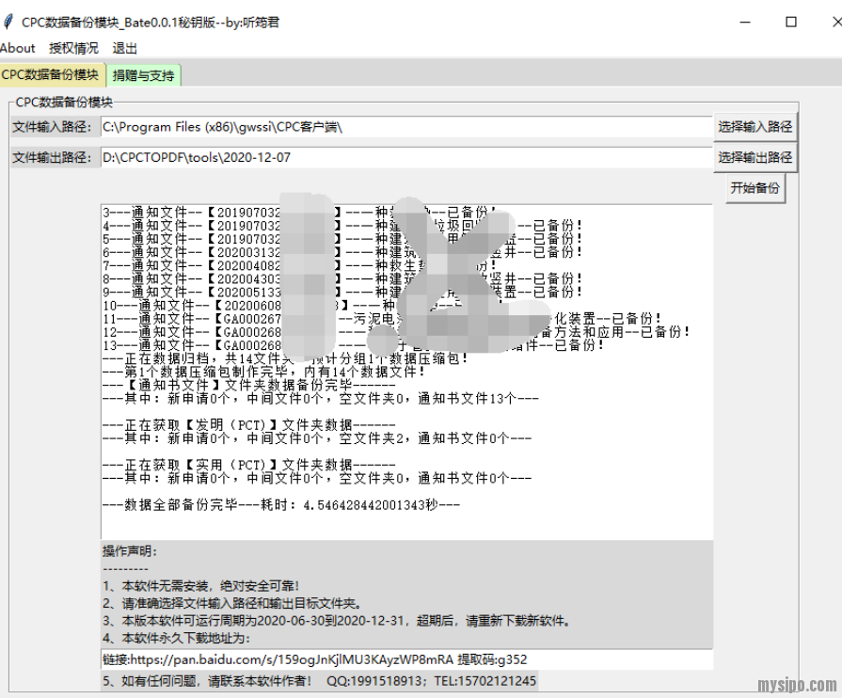Click the 操作声明 heading text
Screen dimensions: 842x698
[x=130, y=551]
